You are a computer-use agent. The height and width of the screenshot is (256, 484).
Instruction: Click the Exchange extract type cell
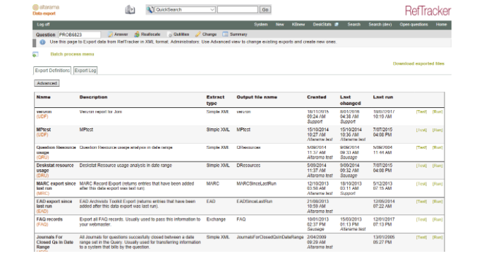point(216,219)
